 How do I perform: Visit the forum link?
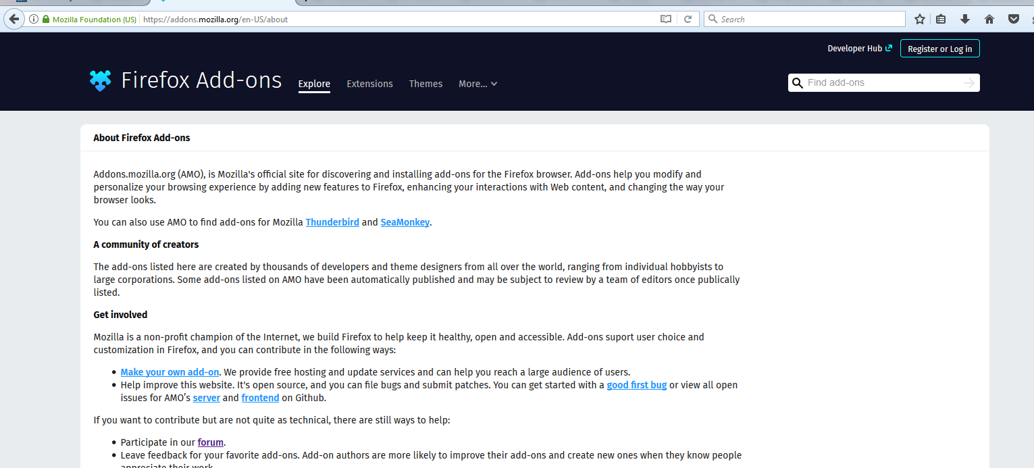pos(211,442)
